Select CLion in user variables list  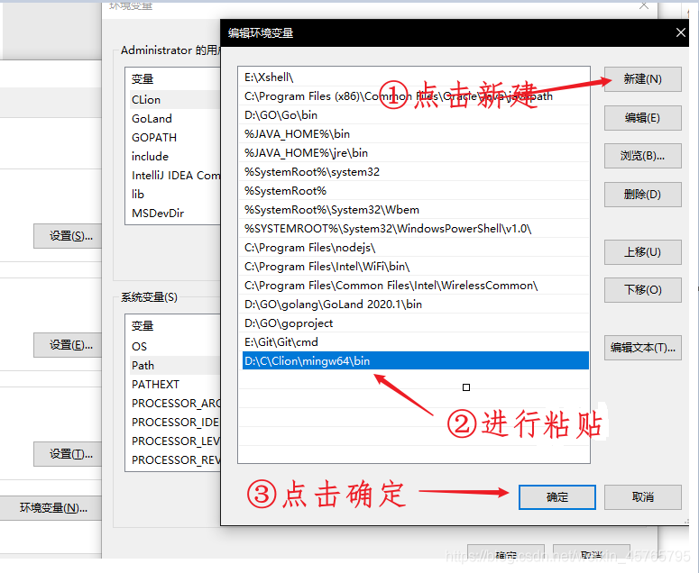coord(173,100)
